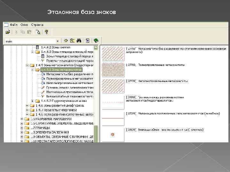Viewport: 230px width, 172px height.
Task: Click the favorites star page icon
Action: tap(88, 40)
